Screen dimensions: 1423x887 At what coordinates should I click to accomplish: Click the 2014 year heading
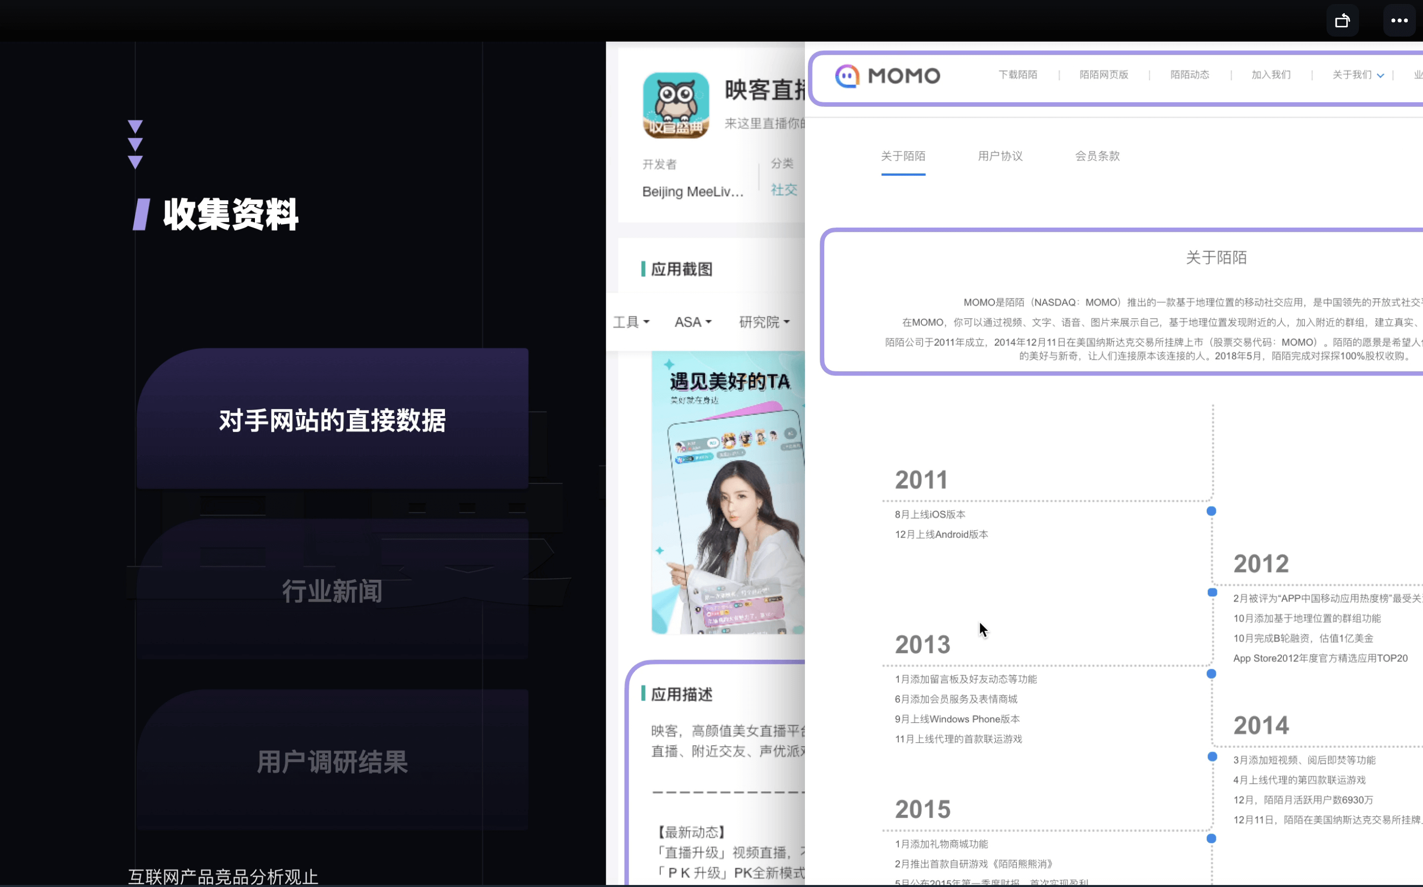coord(1260,725)
